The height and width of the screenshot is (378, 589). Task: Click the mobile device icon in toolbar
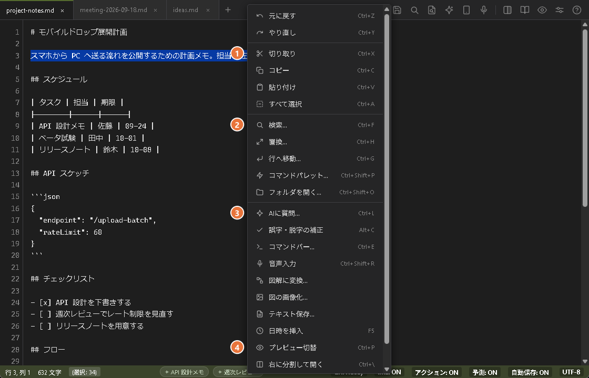[466, 10]
